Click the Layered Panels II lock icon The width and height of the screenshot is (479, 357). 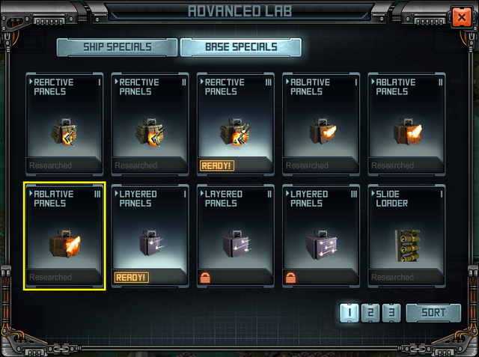coord(205,278)
